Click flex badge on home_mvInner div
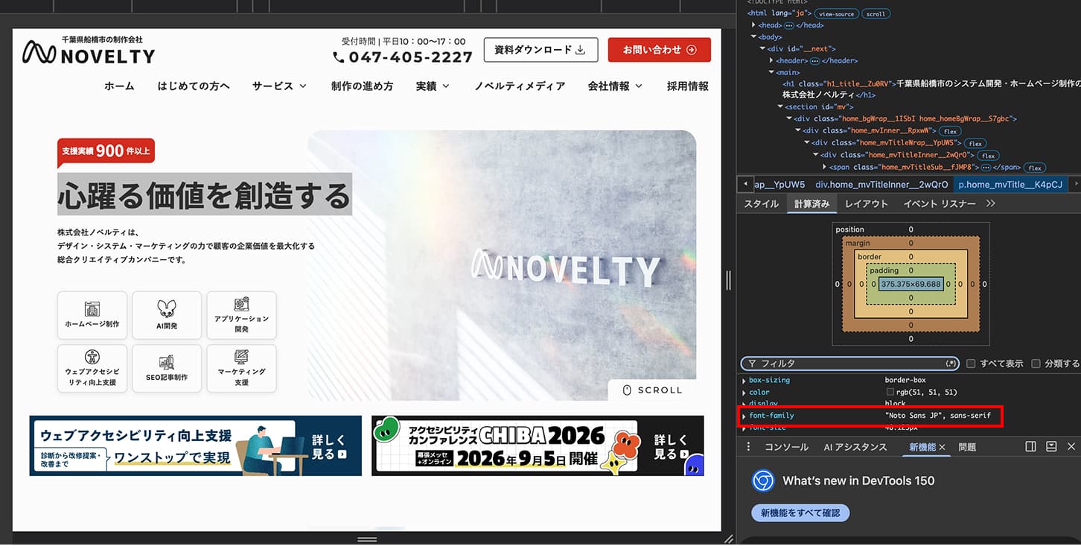Image resolution: width=1081 pixels, height=549 pixels. click(x=949, y=131)
